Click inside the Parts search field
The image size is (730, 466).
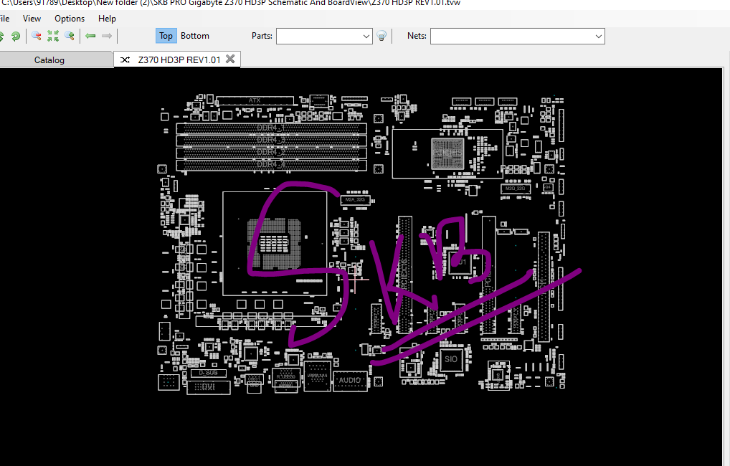tap(319, 37)
